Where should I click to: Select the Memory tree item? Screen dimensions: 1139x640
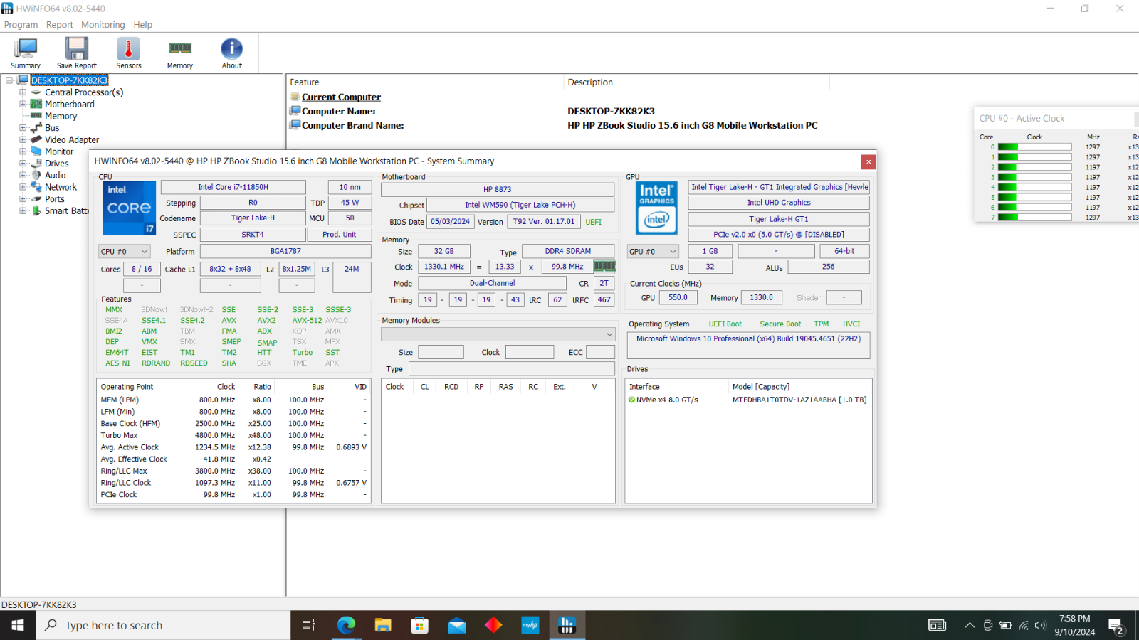pos(61,116)
